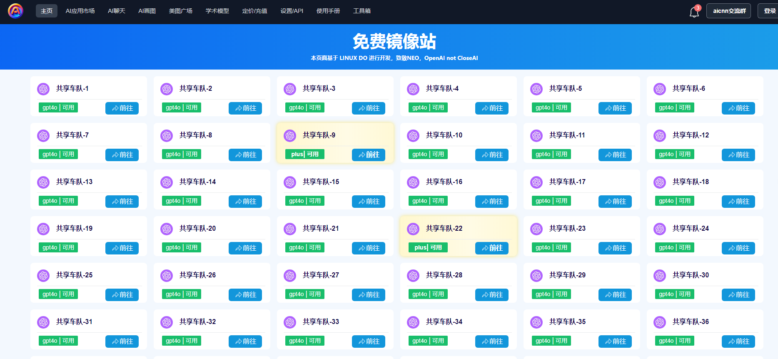Click the OpenAI icon of 共享车队-18
Screen dimensions: 778x359
(660, 182)
